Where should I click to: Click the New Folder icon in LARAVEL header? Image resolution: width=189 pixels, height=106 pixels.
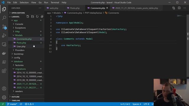(32, 16)
